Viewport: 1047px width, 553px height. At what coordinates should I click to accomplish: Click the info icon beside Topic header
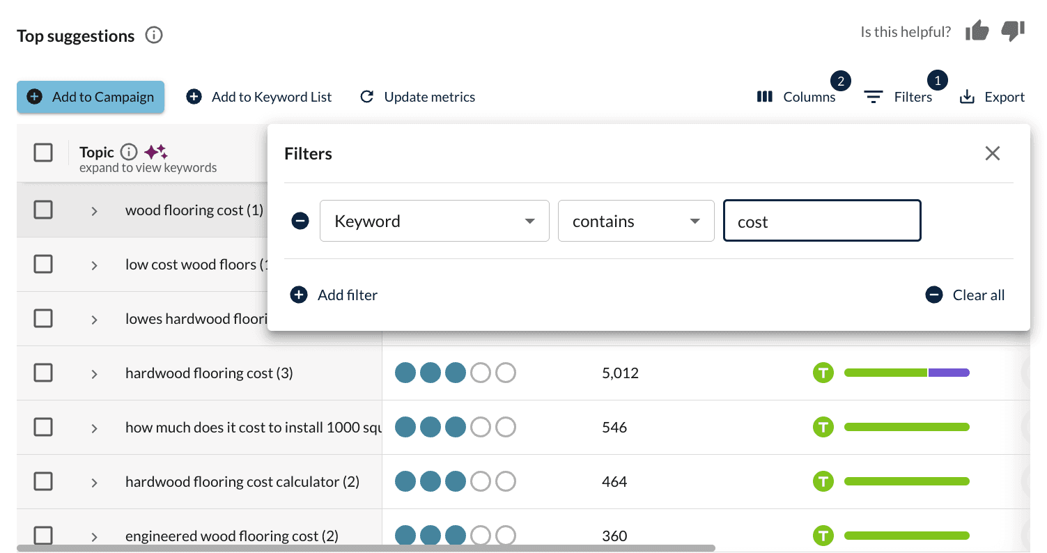click(129, 152)
